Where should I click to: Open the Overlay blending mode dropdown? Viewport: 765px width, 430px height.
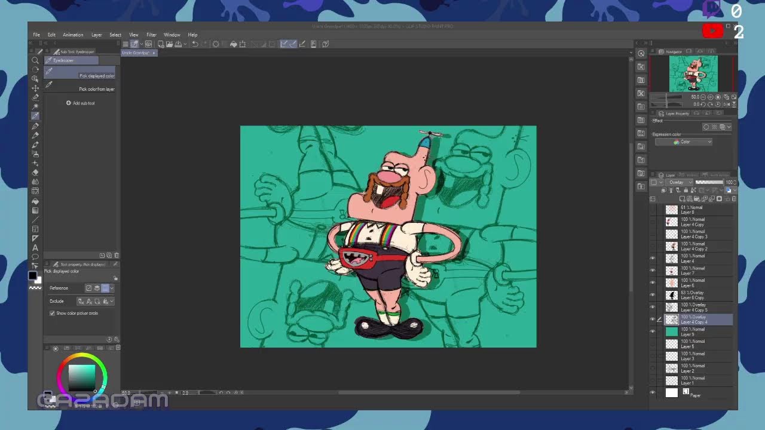tap(680, 182)
